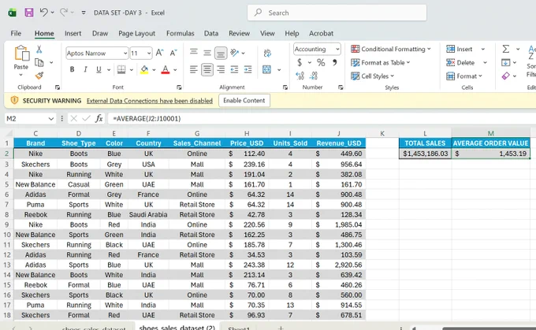536x330 pixels.
Task: Expand the Conditional Formatting menu
Action: coord(391,49)
